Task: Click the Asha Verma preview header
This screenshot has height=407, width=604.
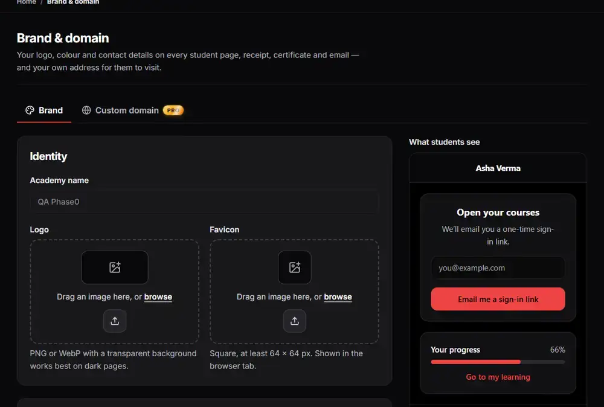Action: pos(498,168)
